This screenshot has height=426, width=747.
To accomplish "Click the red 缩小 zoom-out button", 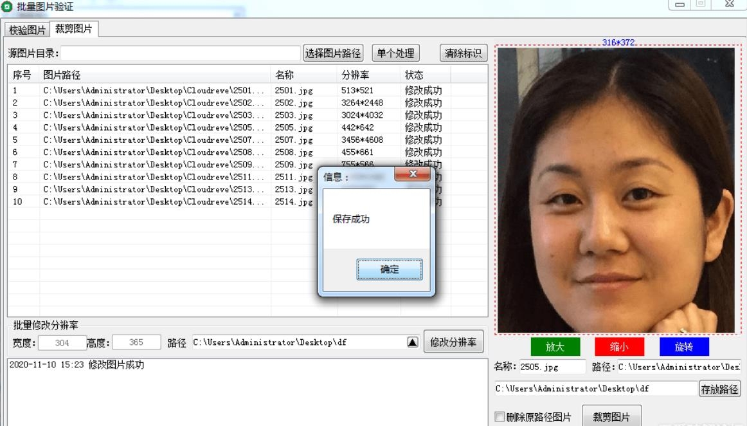I will (619, 347).
